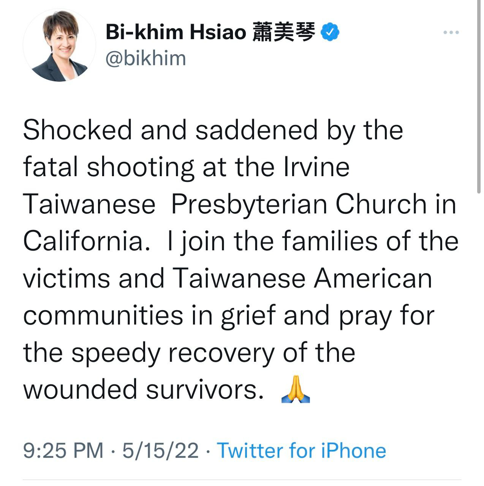Open Bi-khim Hsiao's profile photo
The image size is (484, 486).
pos(59,46)
